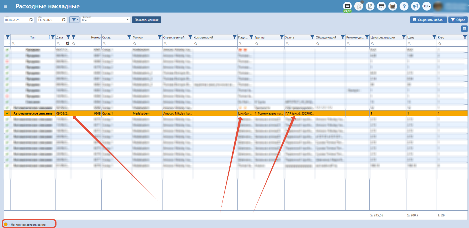Click Склад 1 in highlighted row
Image resolution: width=469 pixels, height=228 pixels.
point(107,113)
